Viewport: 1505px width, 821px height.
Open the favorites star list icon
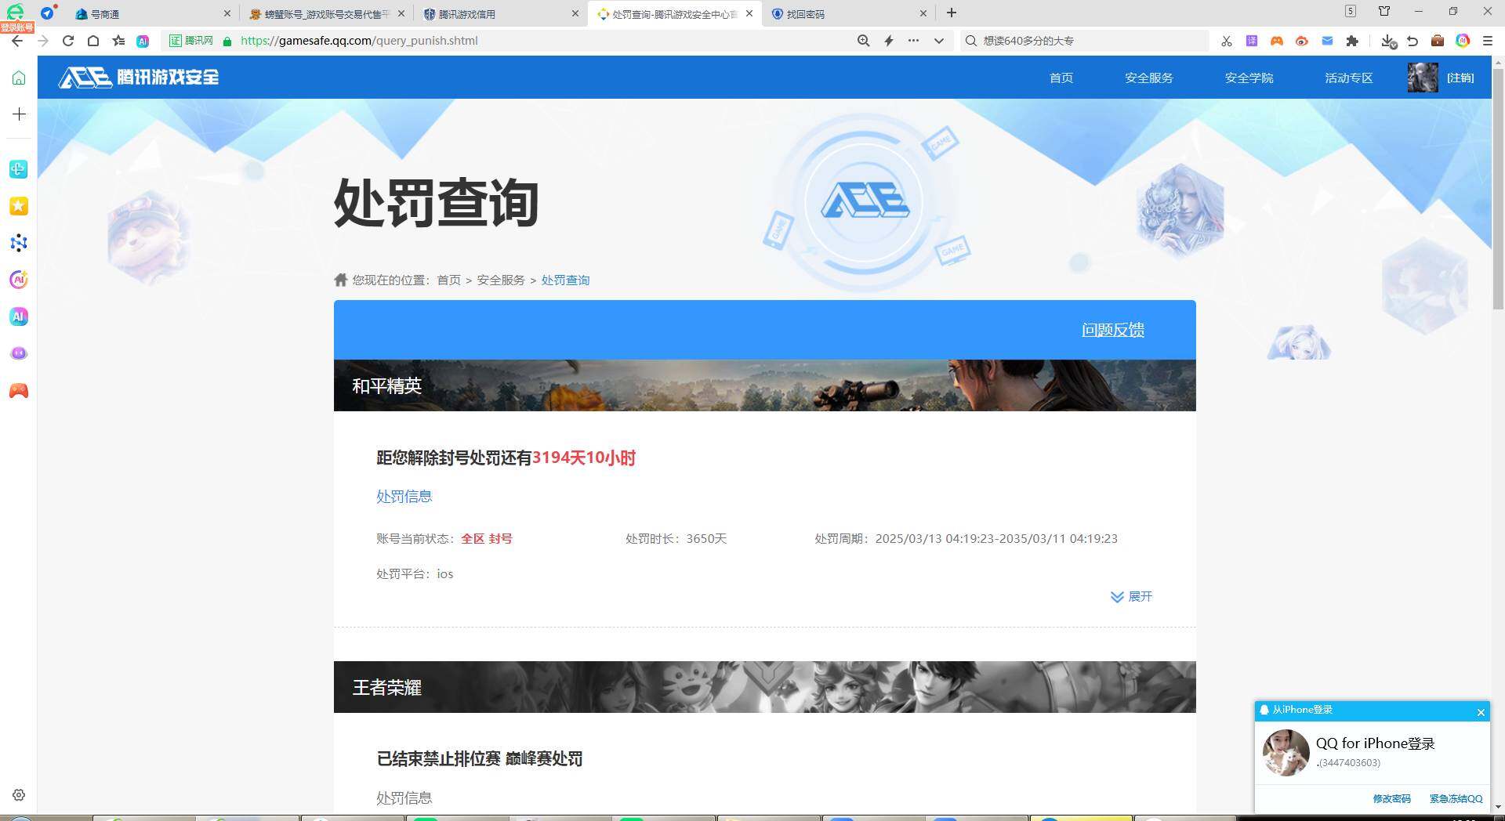118,41
